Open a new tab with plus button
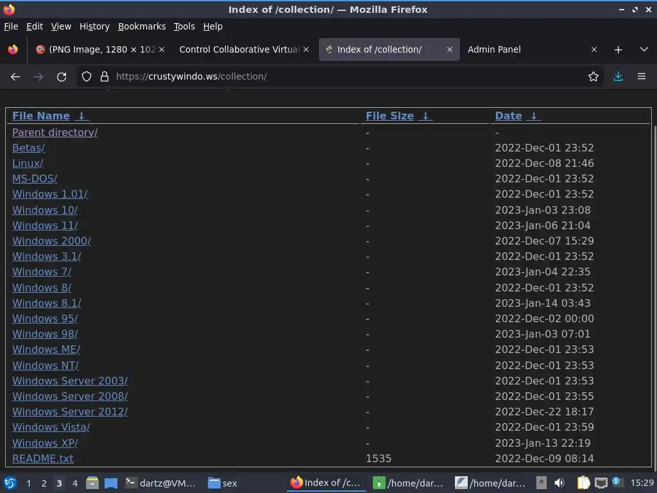 pos(618,50)
